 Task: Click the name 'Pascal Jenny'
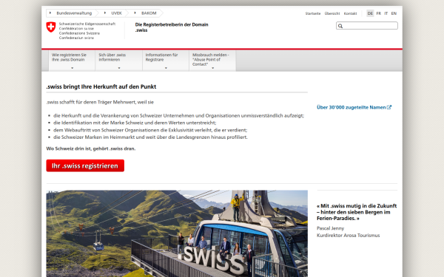(331, 228)
